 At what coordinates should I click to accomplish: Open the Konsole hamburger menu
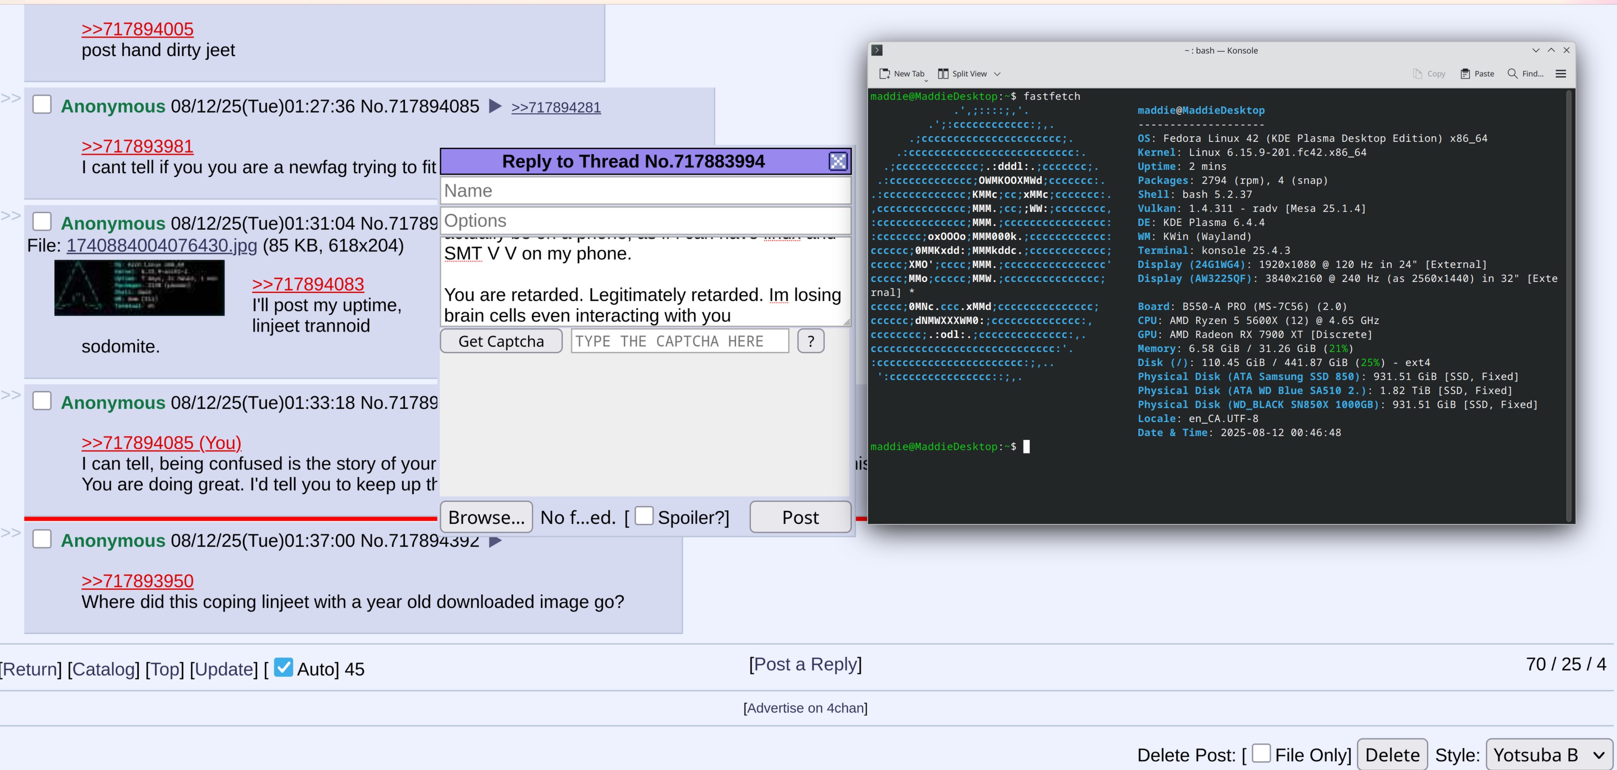1561,73
